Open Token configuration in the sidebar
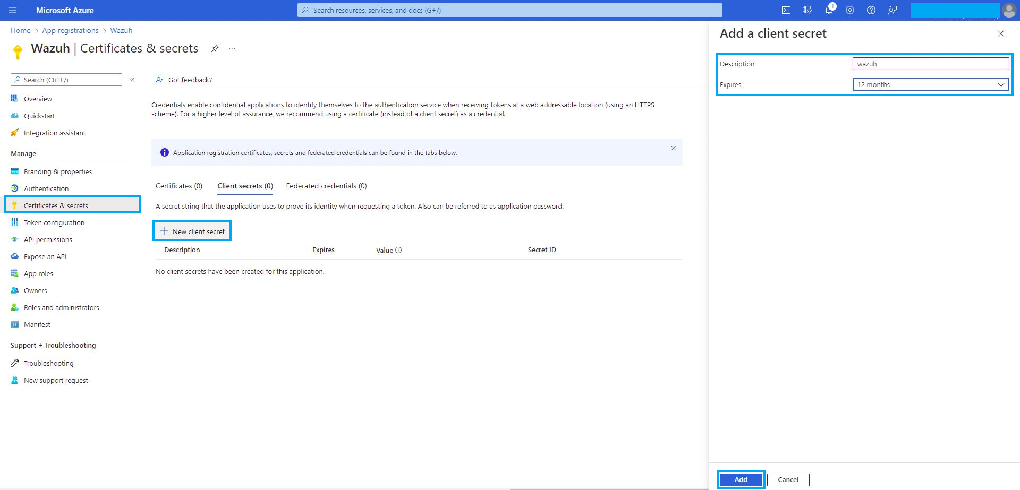1020x490 pixels. pos(54,222)
